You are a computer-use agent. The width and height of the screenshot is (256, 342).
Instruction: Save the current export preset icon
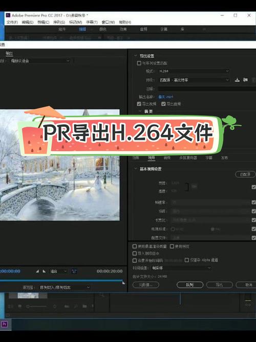point(237,80)
